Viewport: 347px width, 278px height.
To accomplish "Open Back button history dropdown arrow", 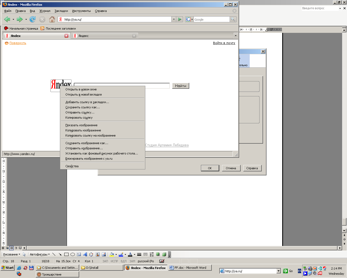I will coord(13,19).
